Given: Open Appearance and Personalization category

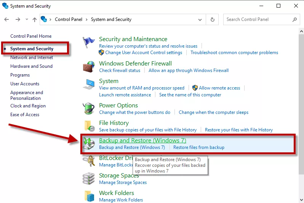Looking at the screenshot, I should click(27, 95).
